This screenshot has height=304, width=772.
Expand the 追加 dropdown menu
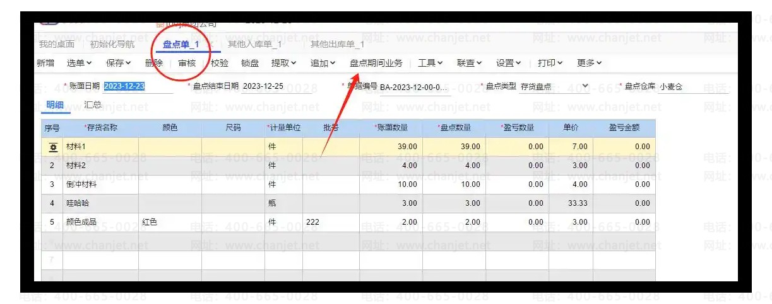323,63
